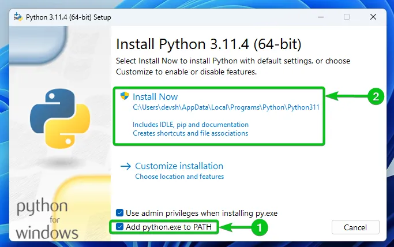Cancel the Python setup

coord(355,227)
